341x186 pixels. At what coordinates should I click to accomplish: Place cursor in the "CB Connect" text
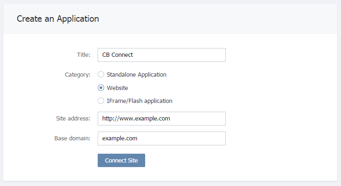point(118,54)
